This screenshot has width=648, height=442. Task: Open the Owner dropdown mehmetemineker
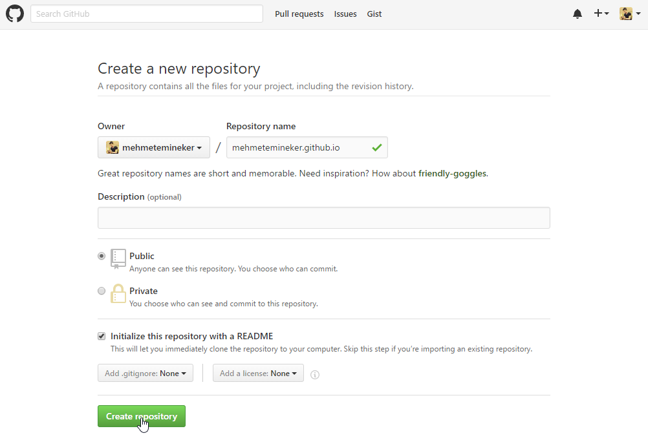(154, 147)
